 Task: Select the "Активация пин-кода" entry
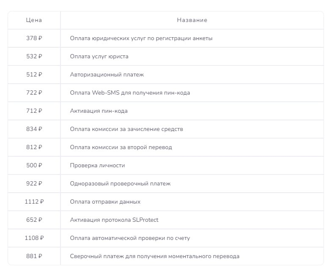pos(99,111)
